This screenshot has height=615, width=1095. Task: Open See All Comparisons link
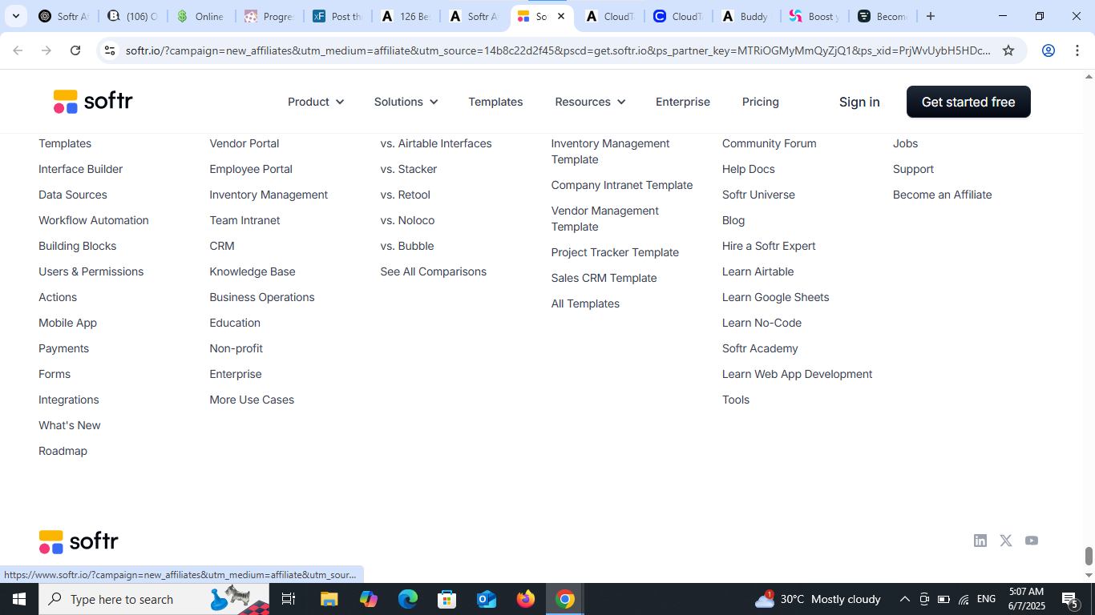(434, 271)
